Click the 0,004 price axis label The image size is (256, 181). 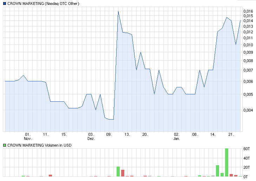tap(248, 110)
